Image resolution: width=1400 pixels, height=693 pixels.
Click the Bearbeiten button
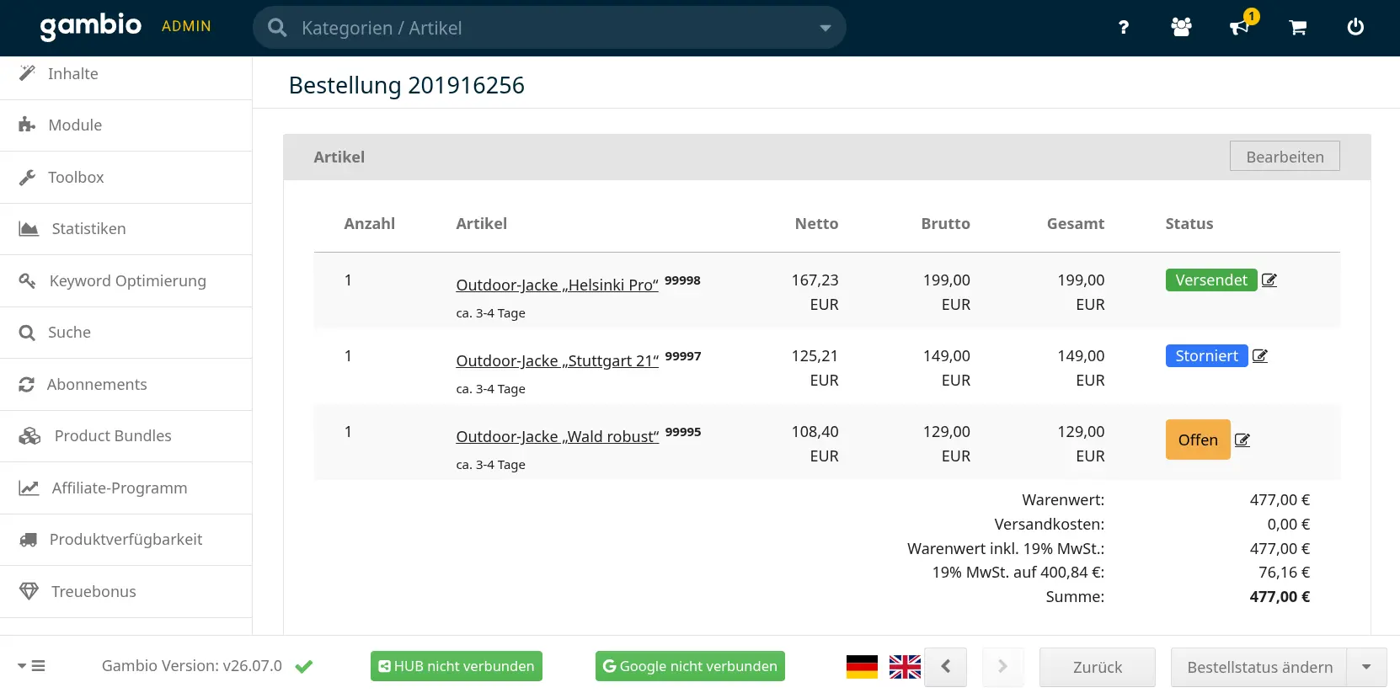[x=1285, y=157]
